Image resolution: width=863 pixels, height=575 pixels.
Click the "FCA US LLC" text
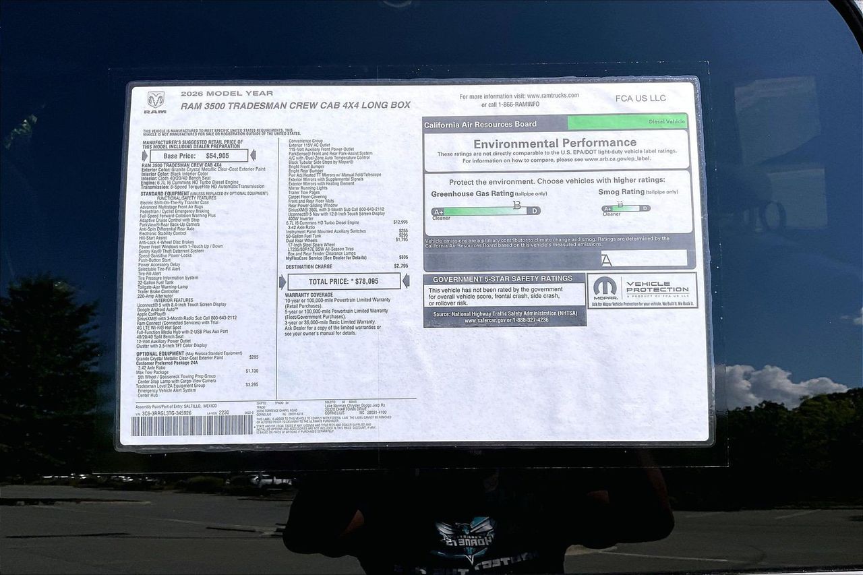pyautogui.click(x=641, y=98)
